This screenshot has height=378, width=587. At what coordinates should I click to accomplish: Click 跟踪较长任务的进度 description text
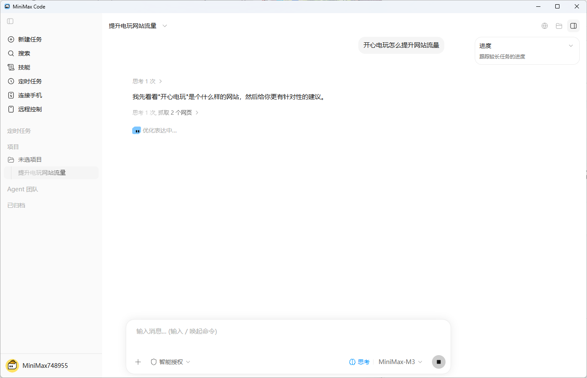502,57
